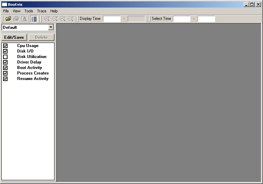The image size is (263, 184).
Task: Enable the Disk Utilization checkbox
Action: point(5,57)
